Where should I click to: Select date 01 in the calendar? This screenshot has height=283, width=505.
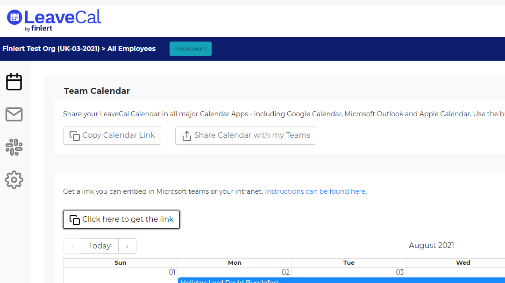[x=171, y=272]
